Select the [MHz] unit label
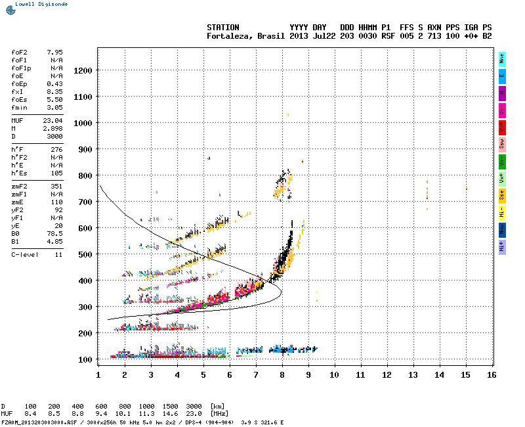Viewport: 525px width, 427px height. [219, 414]
